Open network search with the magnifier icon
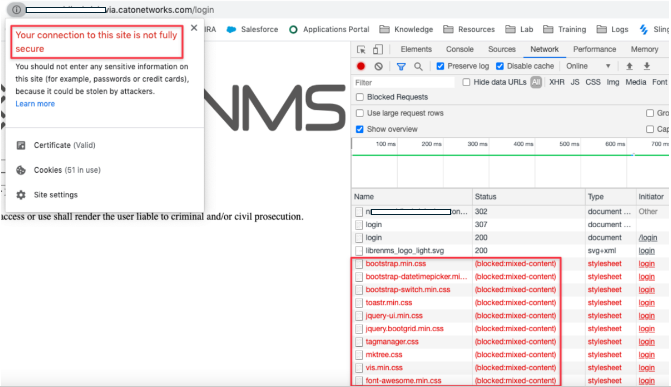This screenshot has width=671, height=387. pos(418,66)
